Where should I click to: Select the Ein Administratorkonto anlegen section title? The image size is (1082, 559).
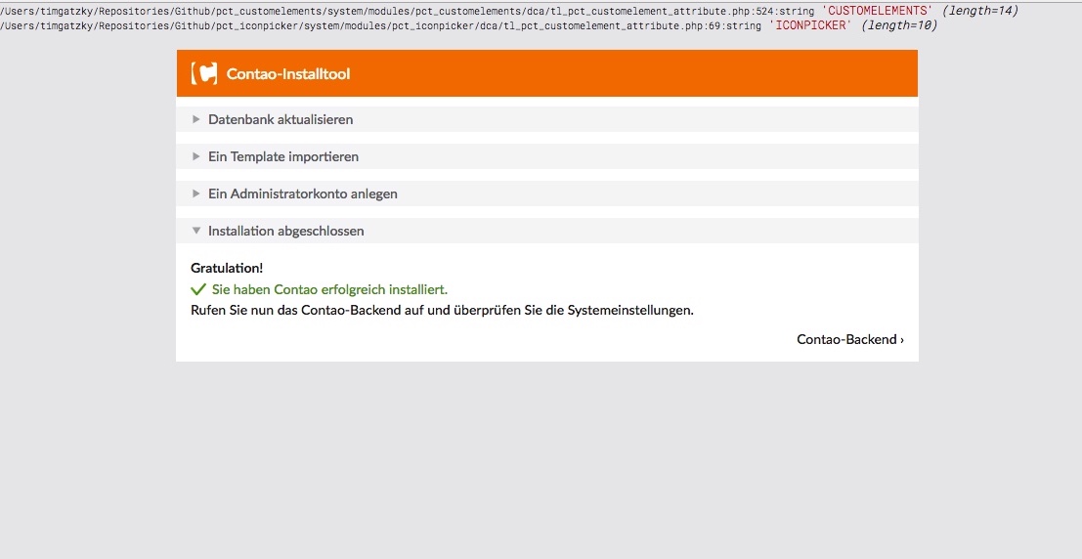tap(302, 193)
